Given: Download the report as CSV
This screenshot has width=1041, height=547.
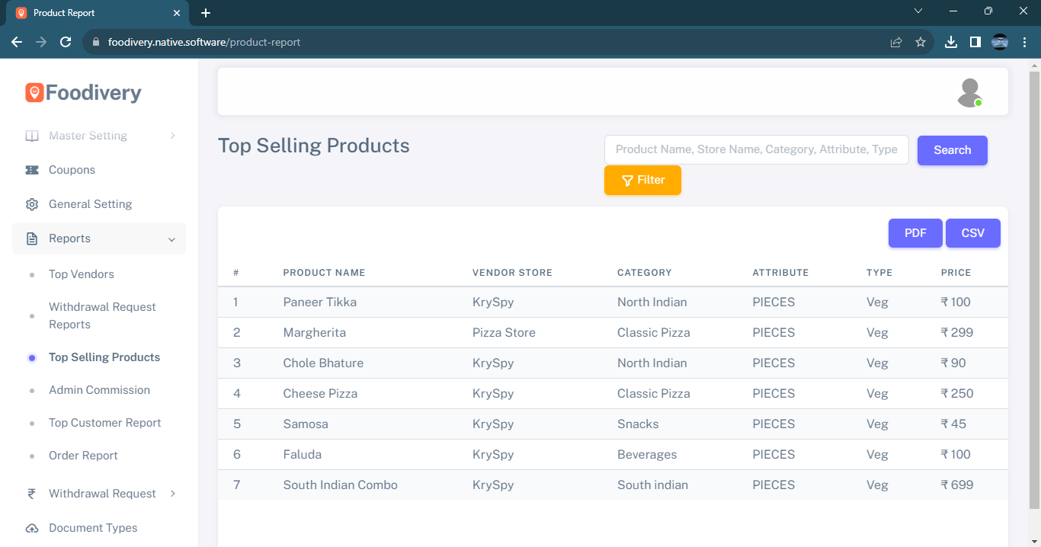Looking at the screenshot, I should click(972, 233).
